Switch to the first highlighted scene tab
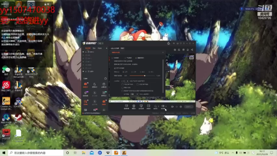This screenshot has height=156, width=277. coord(88,48)
